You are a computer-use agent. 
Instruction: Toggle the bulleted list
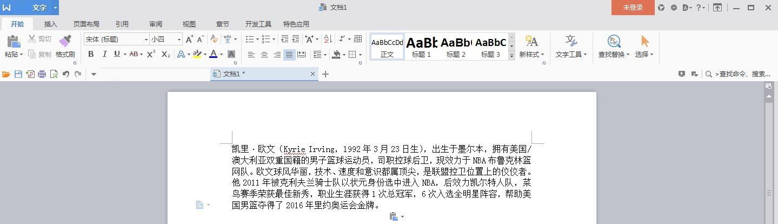pyautogui.click(x=250, y=39)
